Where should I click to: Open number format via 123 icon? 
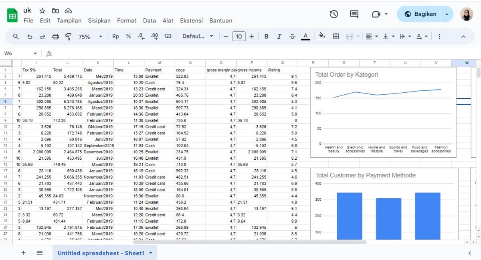[168, 36]
